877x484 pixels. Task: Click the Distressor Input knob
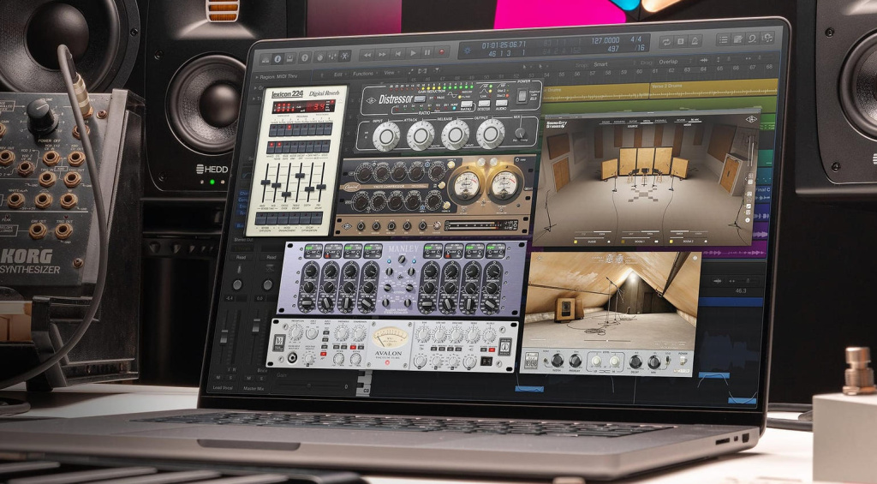click(x=386, y=136)
